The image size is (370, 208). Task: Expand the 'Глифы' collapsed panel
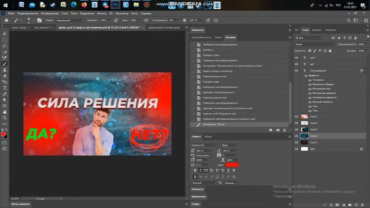[195, 204]
